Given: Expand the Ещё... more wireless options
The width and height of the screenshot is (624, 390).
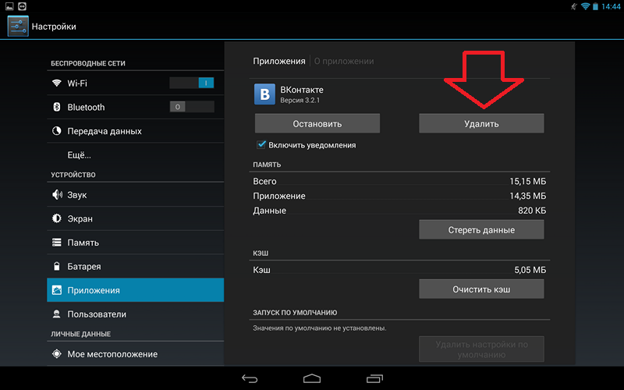Looking at the screenshot, I should tap(135, 154).
